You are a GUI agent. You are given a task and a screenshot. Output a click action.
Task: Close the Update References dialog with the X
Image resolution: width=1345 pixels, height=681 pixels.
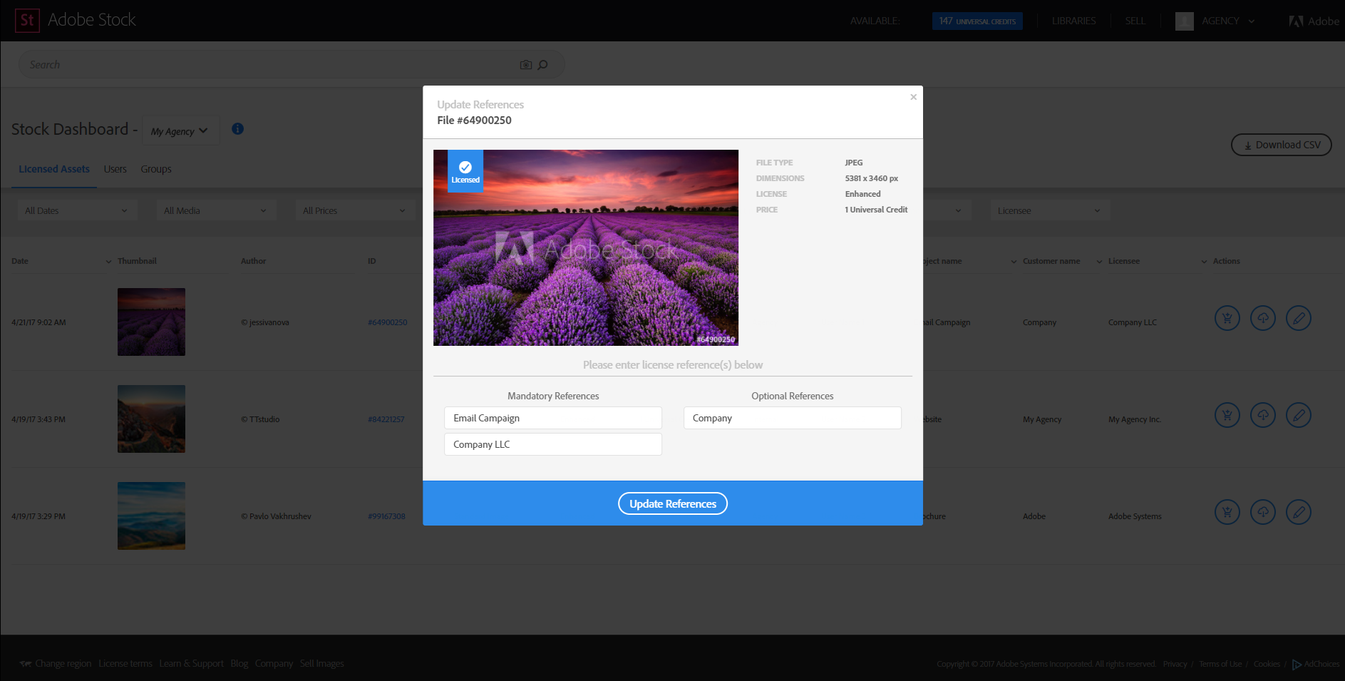(913, 97)
